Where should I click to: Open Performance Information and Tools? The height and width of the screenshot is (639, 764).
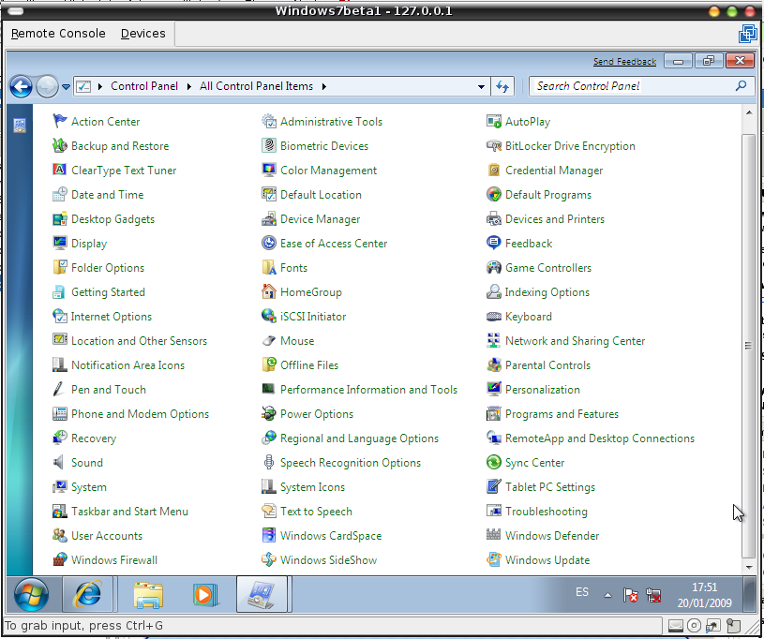click(368, 389)
